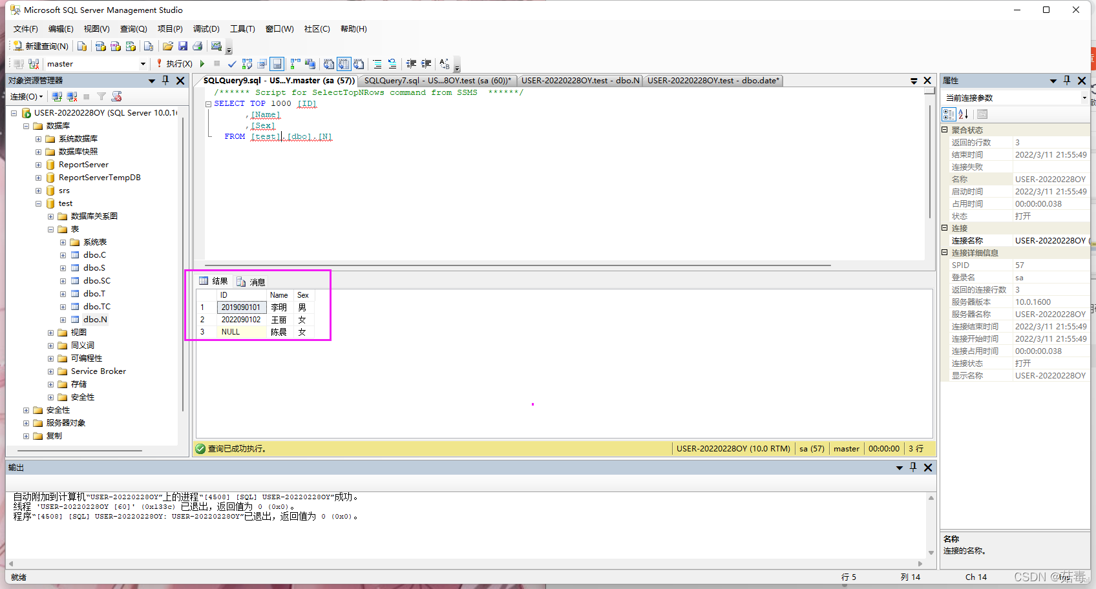Switch to dbo.date tab
Image resolution: width=1096 pixels, height=589 pixels.
point(713,81)
